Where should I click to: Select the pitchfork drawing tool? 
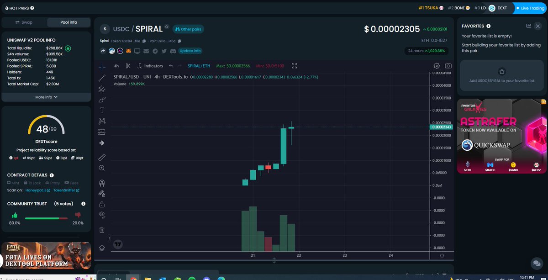(x=102, y=89)
